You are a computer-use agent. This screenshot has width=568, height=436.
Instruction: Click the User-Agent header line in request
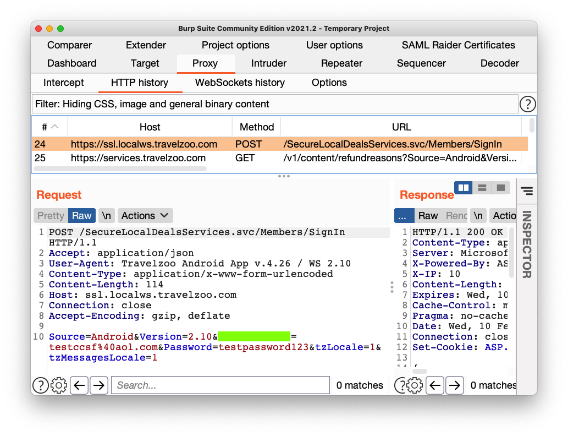tap(200, 263)
